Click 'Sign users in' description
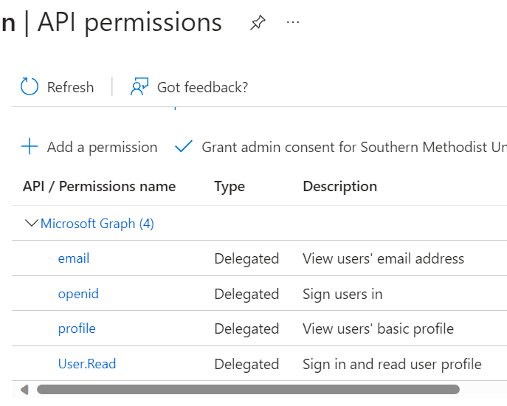507x406 pixels. click(x=342, y=295)
